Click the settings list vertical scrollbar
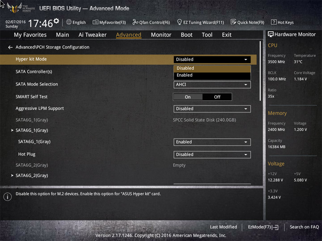The image size is (322, 241). point(260,71)
